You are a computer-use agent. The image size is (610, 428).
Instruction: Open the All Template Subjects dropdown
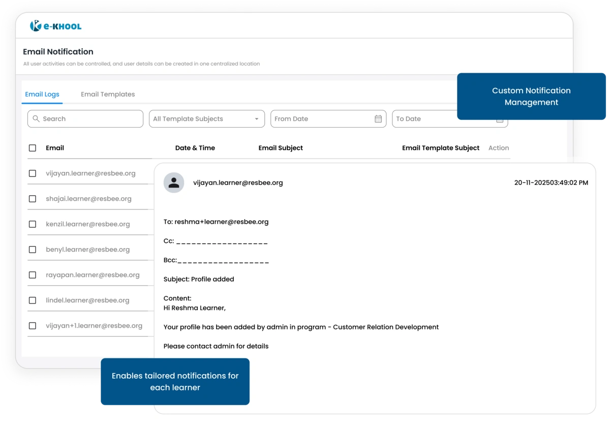(x=206, y=118)
